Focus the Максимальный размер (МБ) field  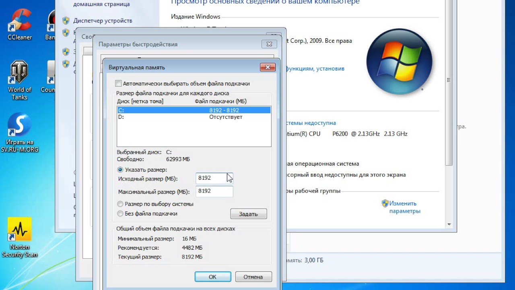[214, 191]
